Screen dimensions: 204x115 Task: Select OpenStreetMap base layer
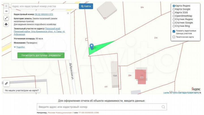tap(174, 16)
